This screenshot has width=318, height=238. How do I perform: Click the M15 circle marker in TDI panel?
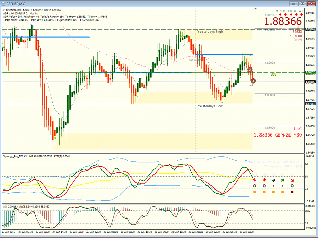tap(255, 186)
